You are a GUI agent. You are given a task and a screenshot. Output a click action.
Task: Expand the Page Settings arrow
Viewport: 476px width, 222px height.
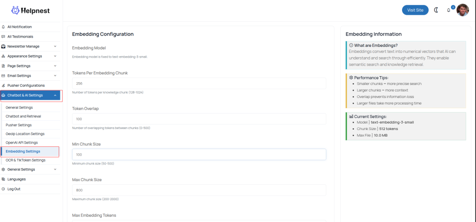55,66
